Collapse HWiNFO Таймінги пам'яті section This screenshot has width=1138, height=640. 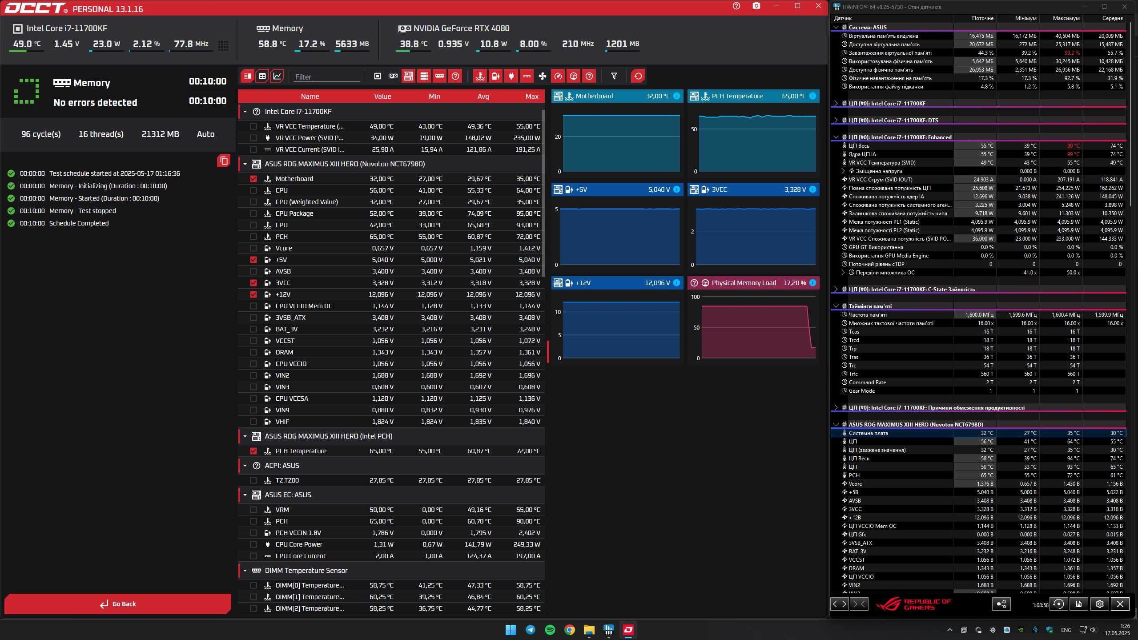pyautogui.click(x=836, y=306)
